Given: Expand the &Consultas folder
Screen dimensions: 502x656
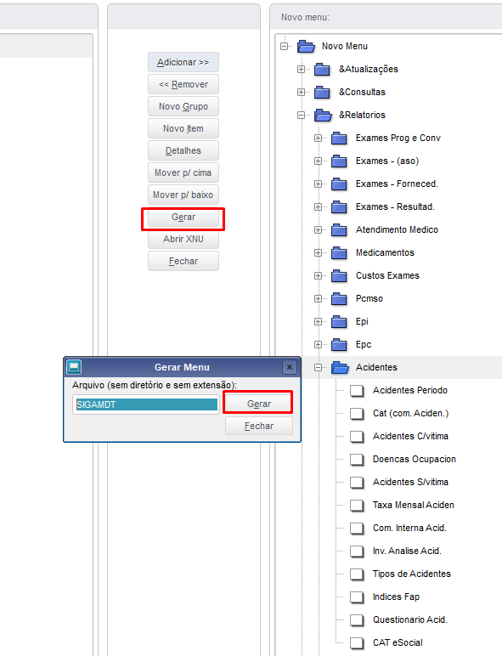Looking at the screenshot, I should click(x=302, y=92).
